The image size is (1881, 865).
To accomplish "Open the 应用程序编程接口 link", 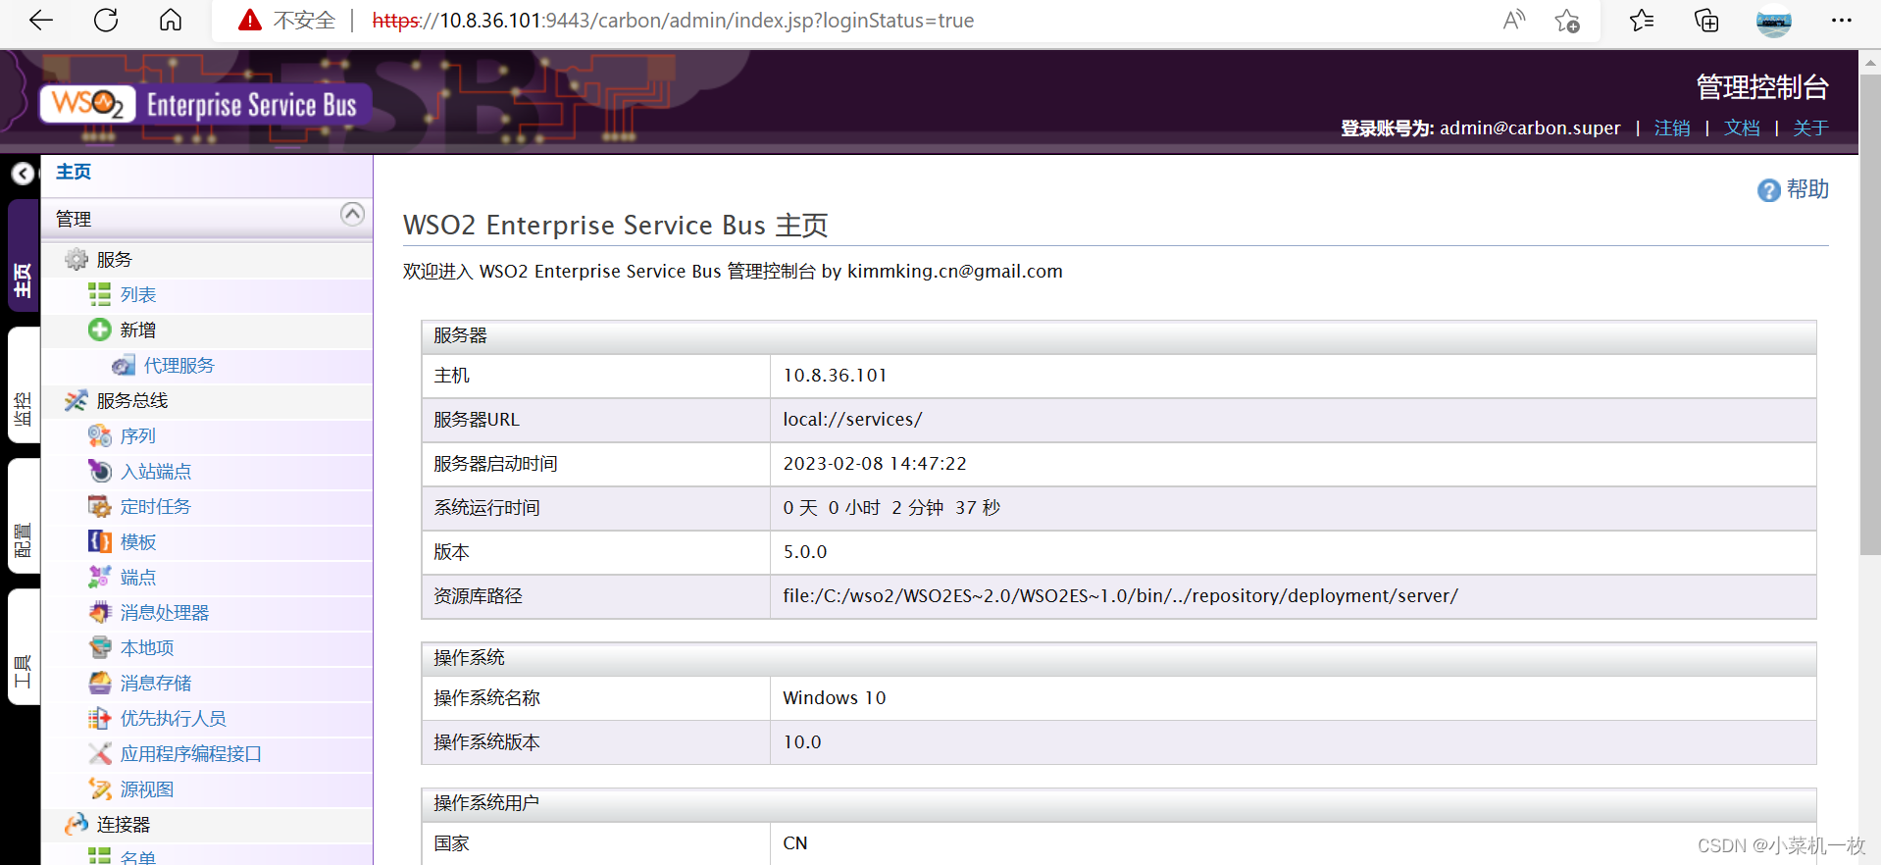I will tap(191, 754).
